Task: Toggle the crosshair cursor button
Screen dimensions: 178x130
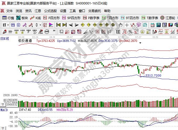Action: point(127,25)
